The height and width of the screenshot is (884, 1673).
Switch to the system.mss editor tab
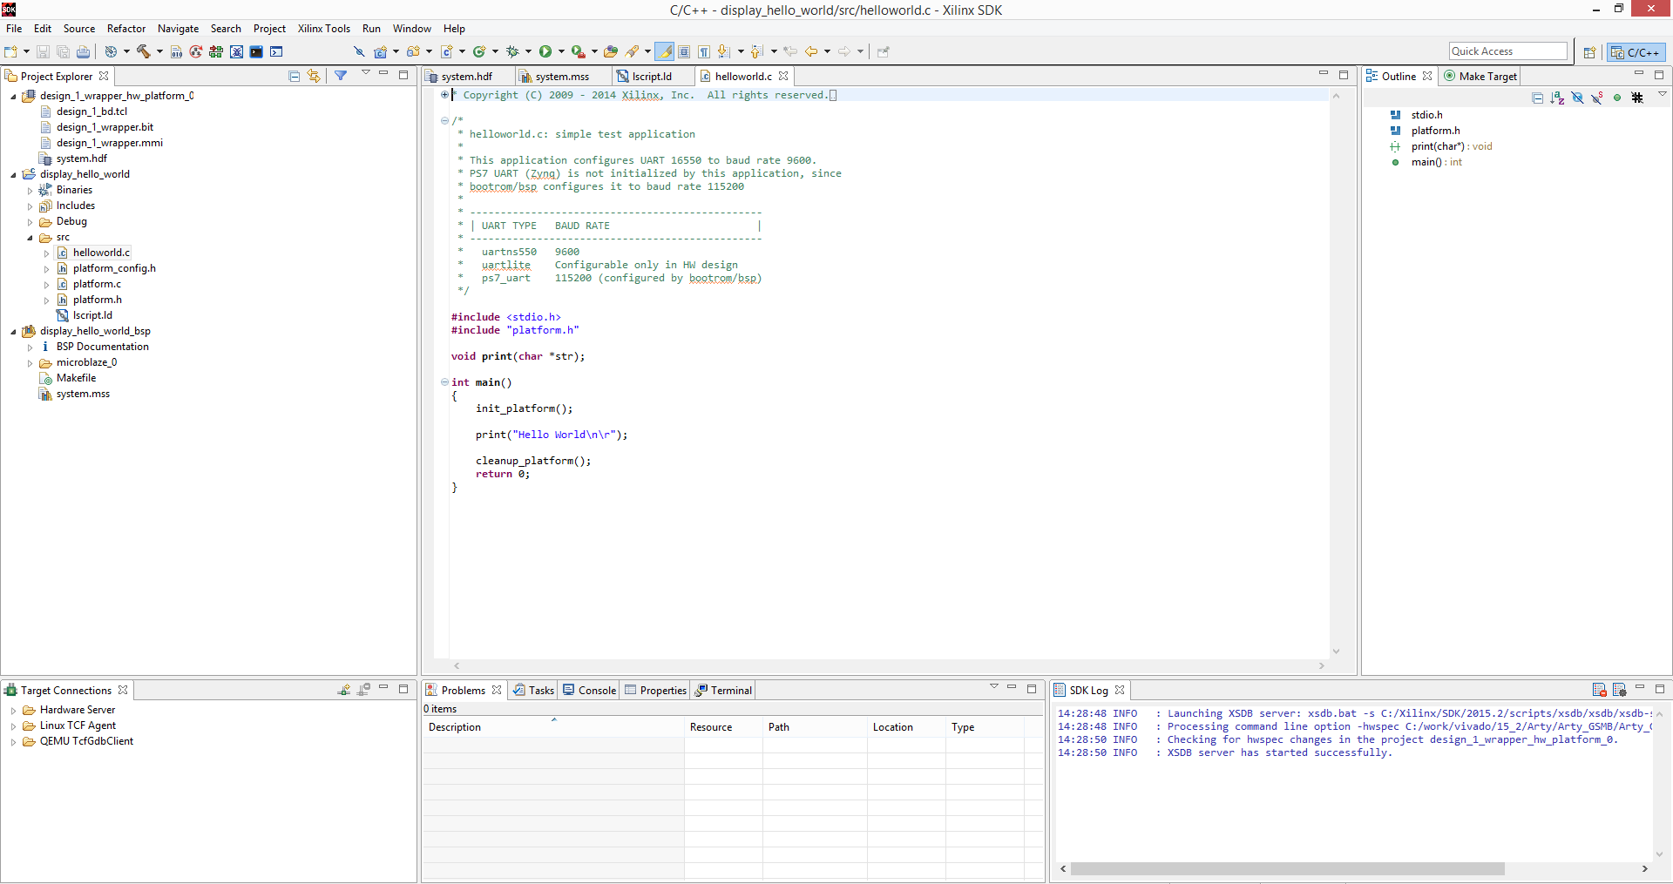[x=562, y=77]
